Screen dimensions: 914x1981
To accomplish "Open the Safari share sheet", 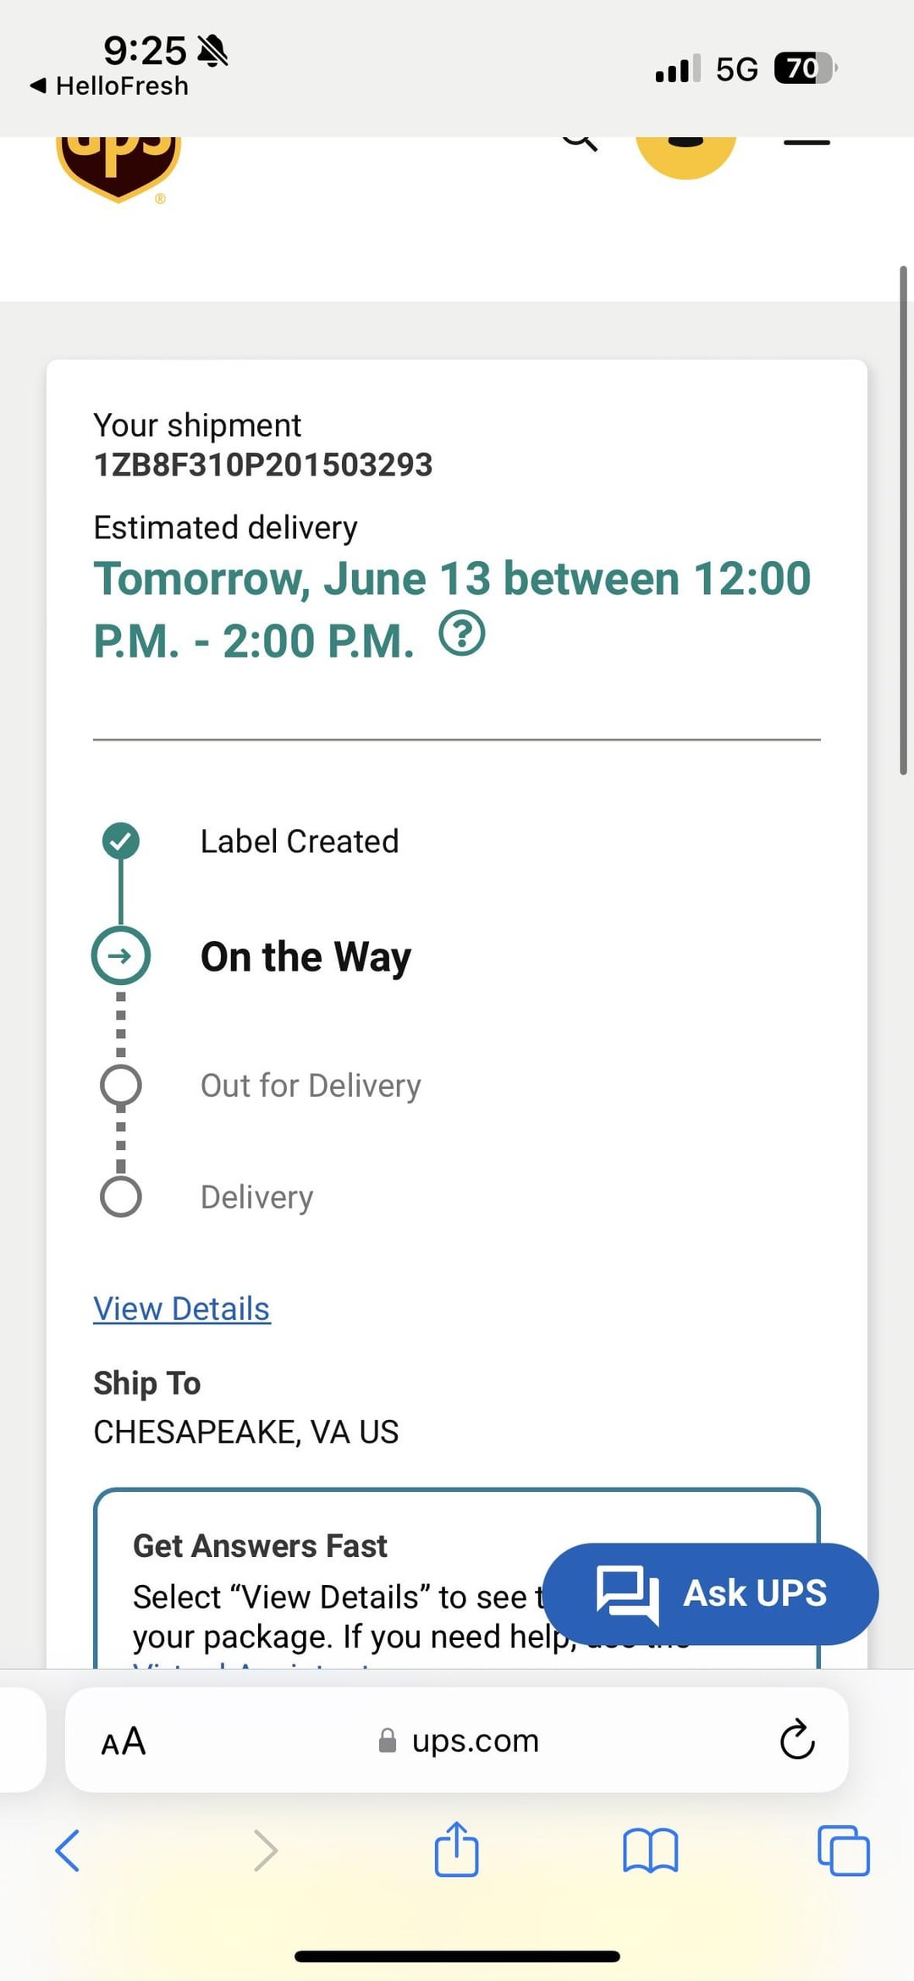I will point(457,1849).
